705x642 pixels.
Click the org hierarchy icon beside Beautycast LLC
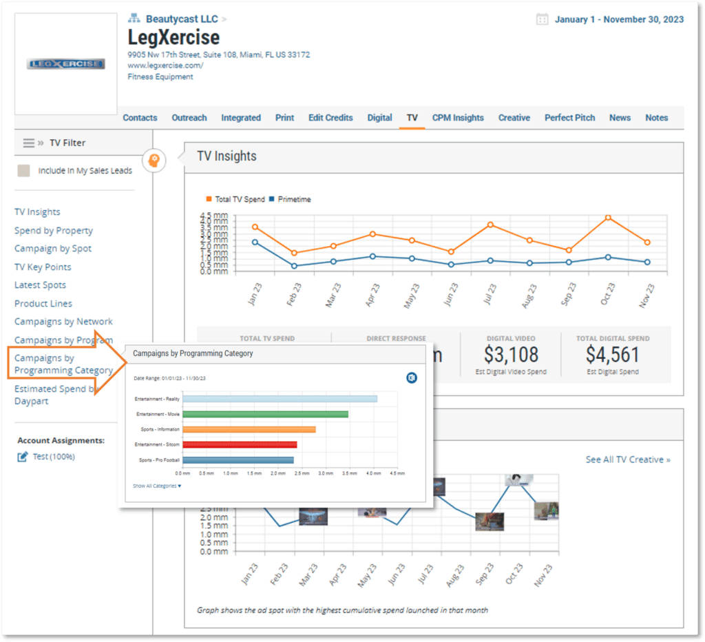[x=134, y=19]
